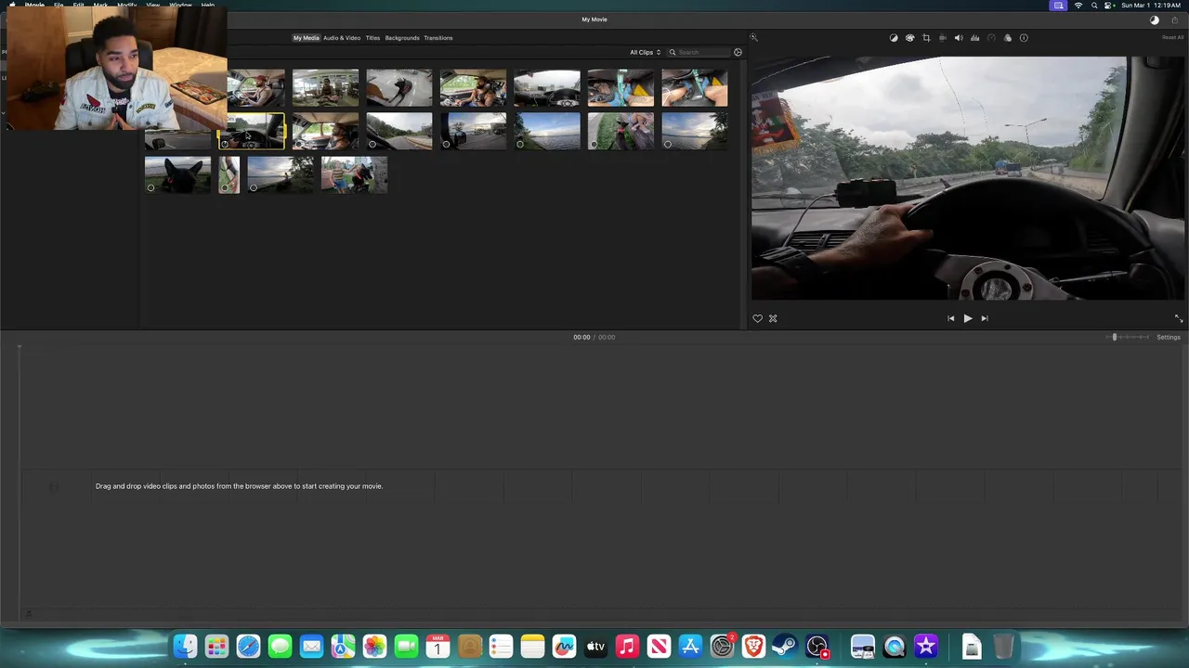Click the share export icon at top right
This screenshot has height=668, width=1189.
(x=1174, y=19)
